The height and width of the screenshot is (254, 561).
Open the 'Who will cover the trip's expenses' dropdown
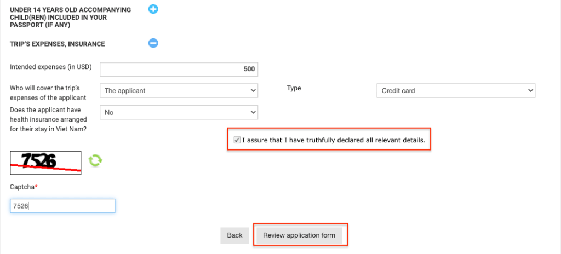tap(179, 91)
